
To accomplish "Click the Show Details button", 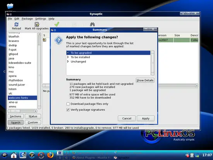I will 145,80.
